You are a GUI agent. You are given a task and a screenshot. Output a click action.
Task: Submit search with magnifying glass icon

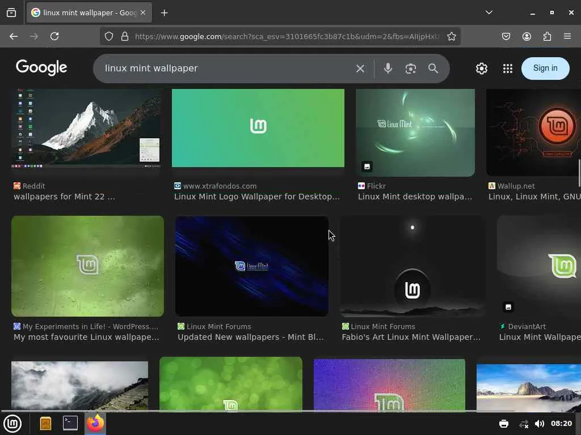[x=433, y=69]
